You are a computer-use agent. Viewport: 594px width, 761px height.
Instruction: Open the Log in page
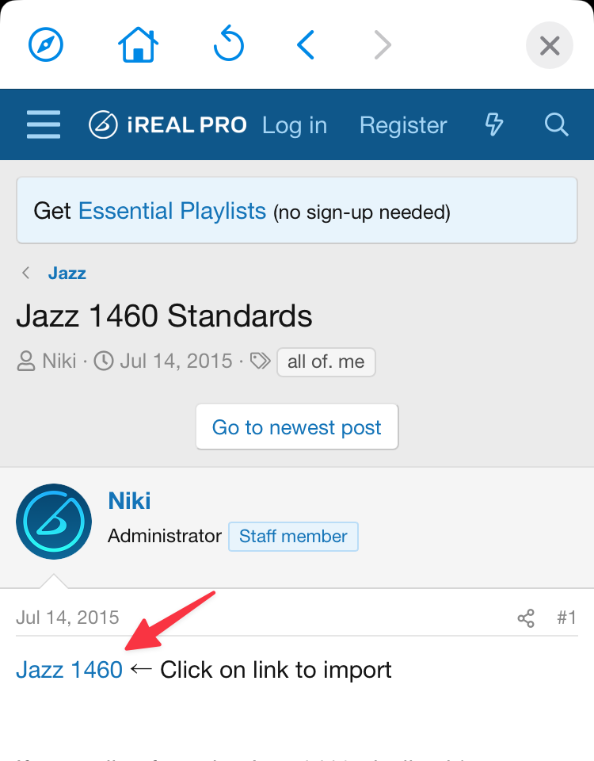tap(295, 124)
